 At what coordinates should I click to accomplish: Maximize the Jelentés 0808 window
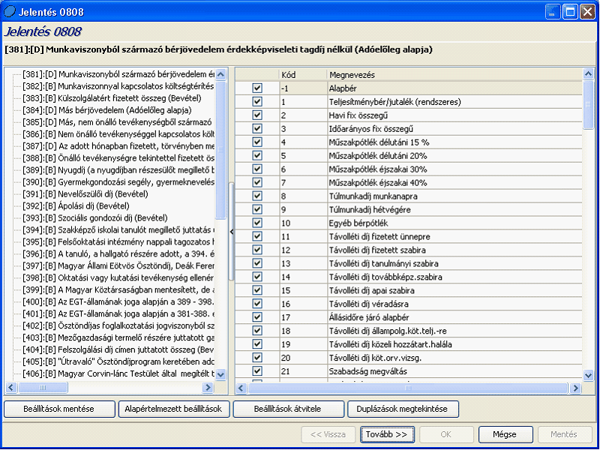(570, 12)
